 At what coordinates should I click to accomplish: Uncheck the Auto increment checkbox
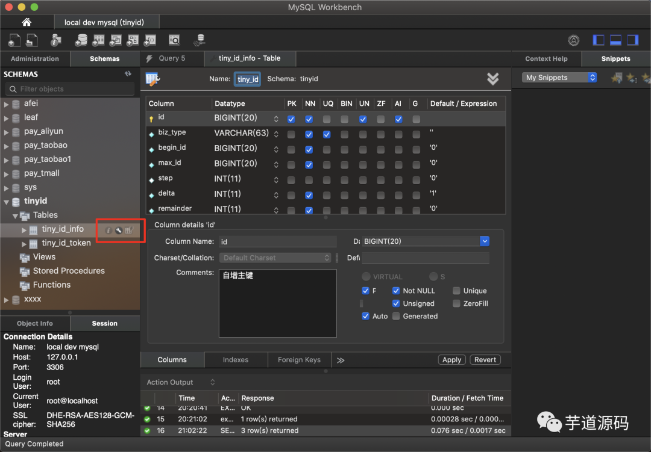365,316
